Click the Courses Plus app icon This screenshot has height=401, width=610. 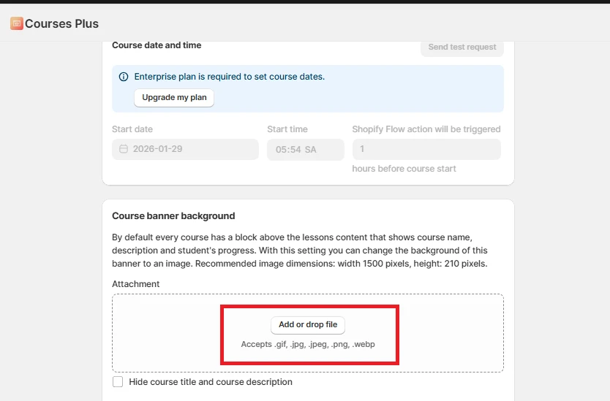[16, 23]
